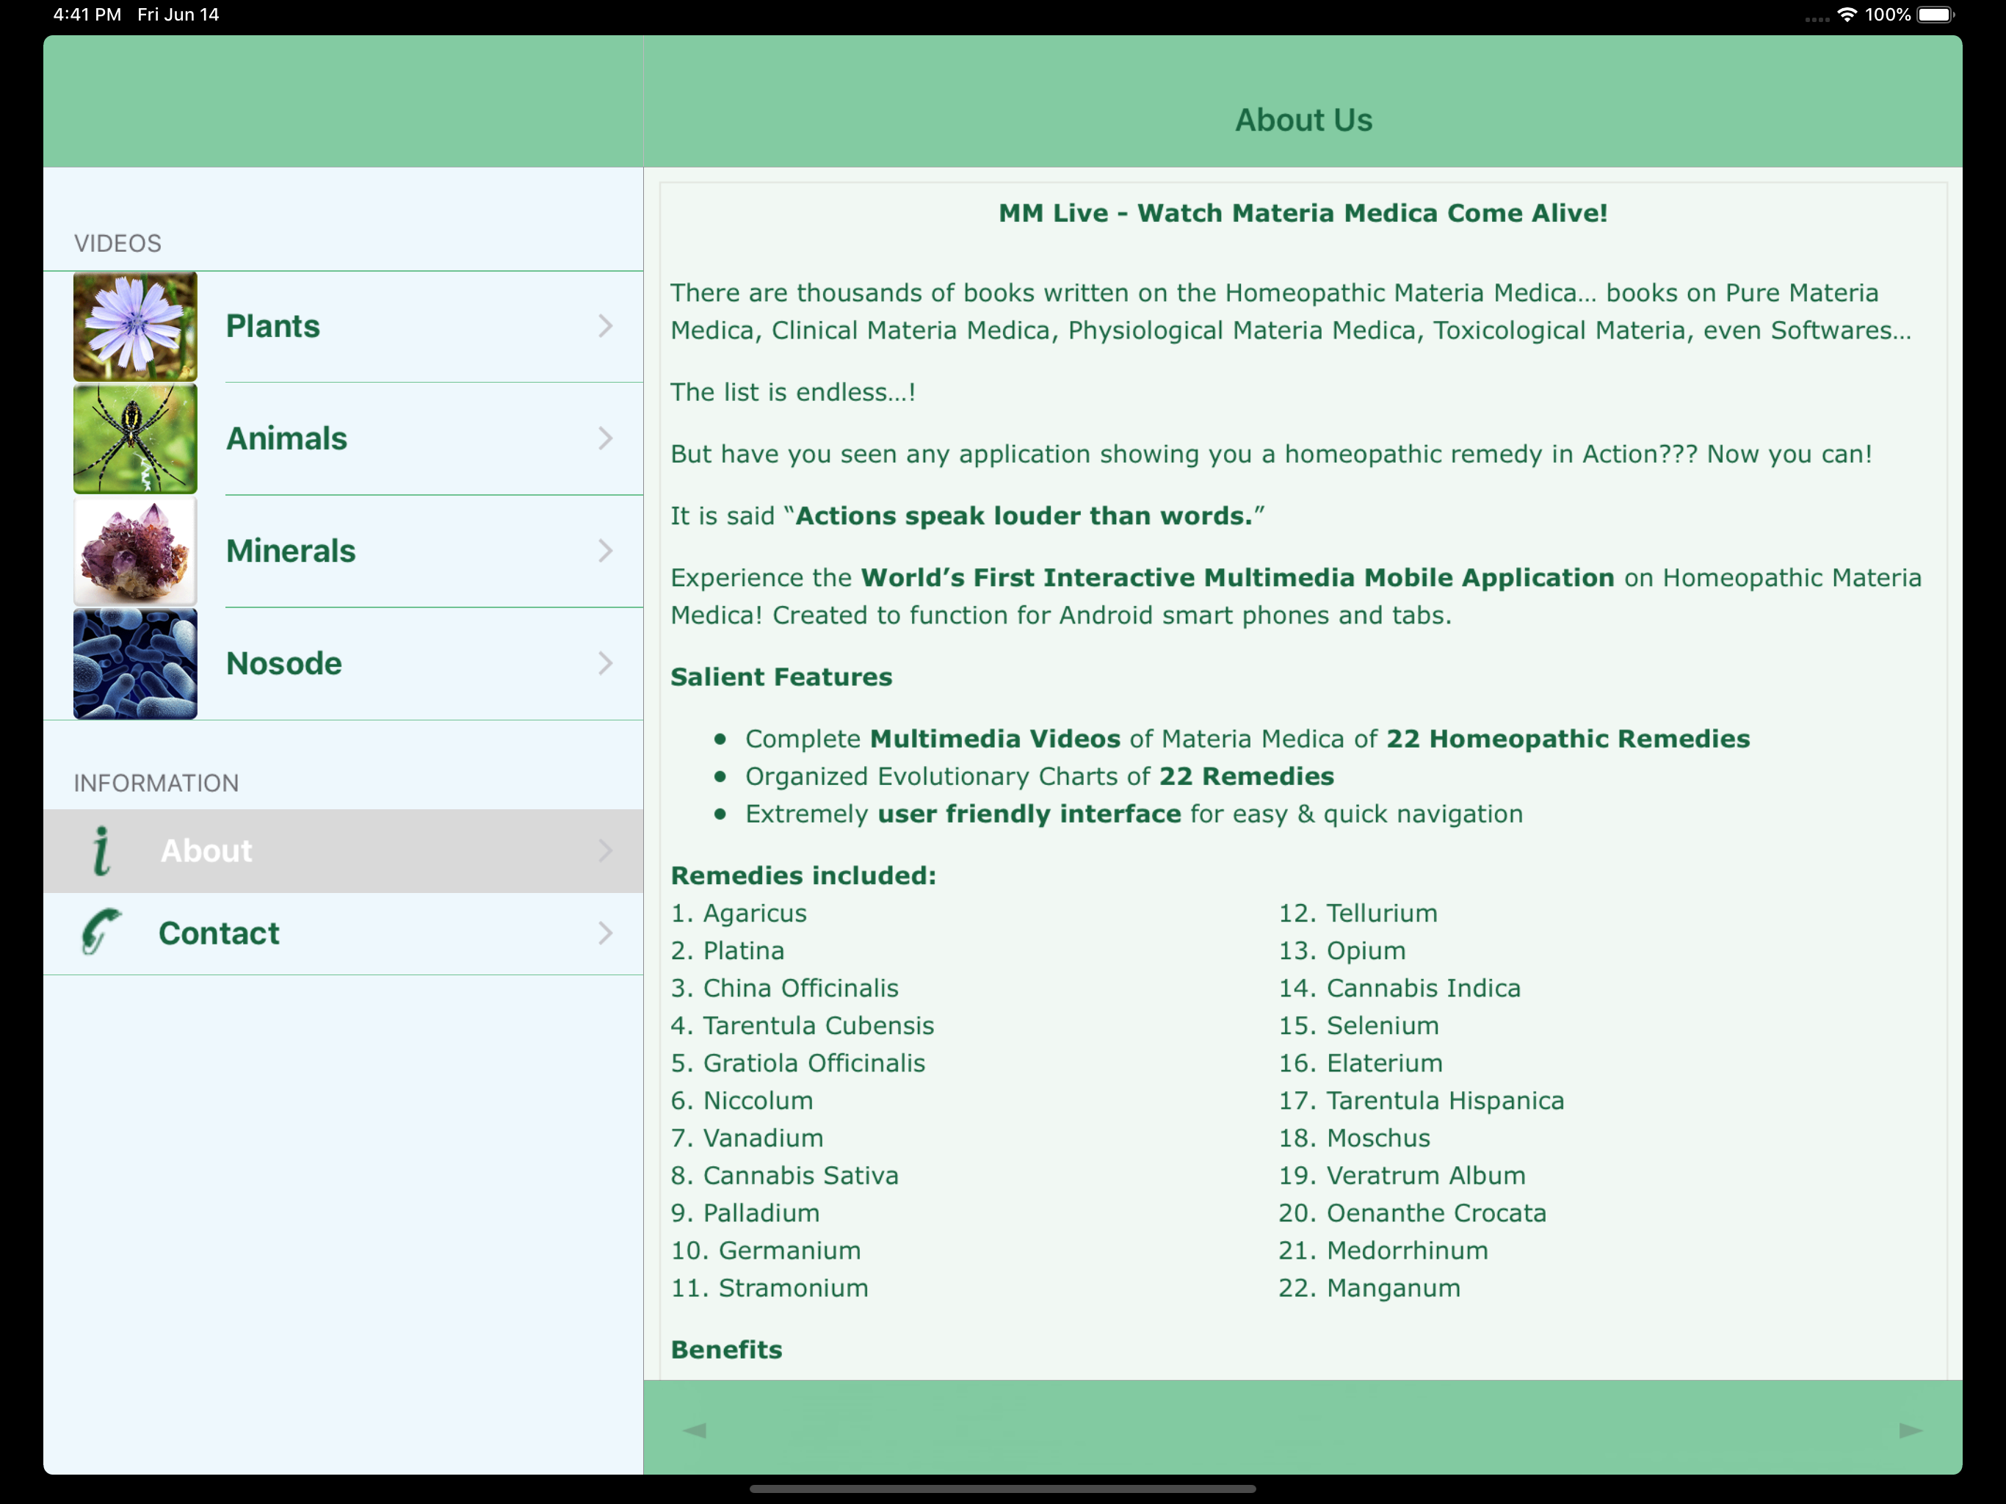Click the 'Complete Multimedia Videos' bullet
Image resolution: width=2006 pixels, height=1504 pixels.
click(x=1247, y=740)
